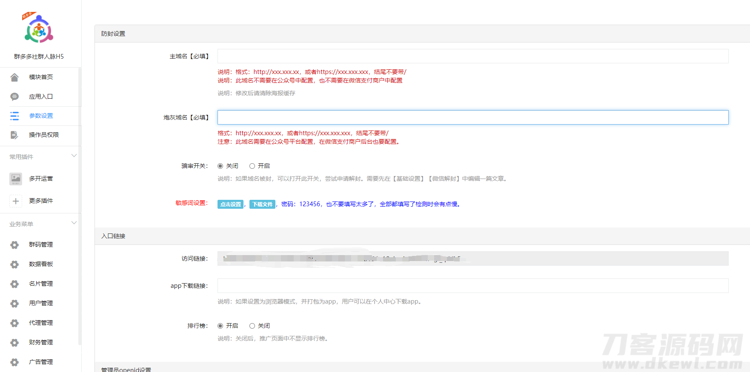Click the list icon beside 参数设置
Screen dimensions: 750x372
[x=14, y=116]
